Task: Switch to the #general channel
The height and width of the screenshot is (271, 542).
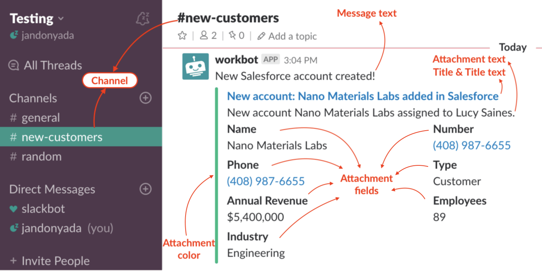Action: coord(41,117)
